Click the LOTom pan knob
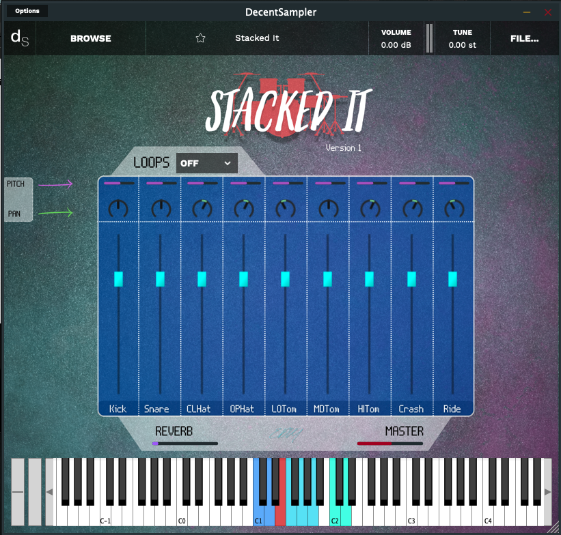Image resolution: width=561 pixels, height=535 pixels. [x=286, y=208]
